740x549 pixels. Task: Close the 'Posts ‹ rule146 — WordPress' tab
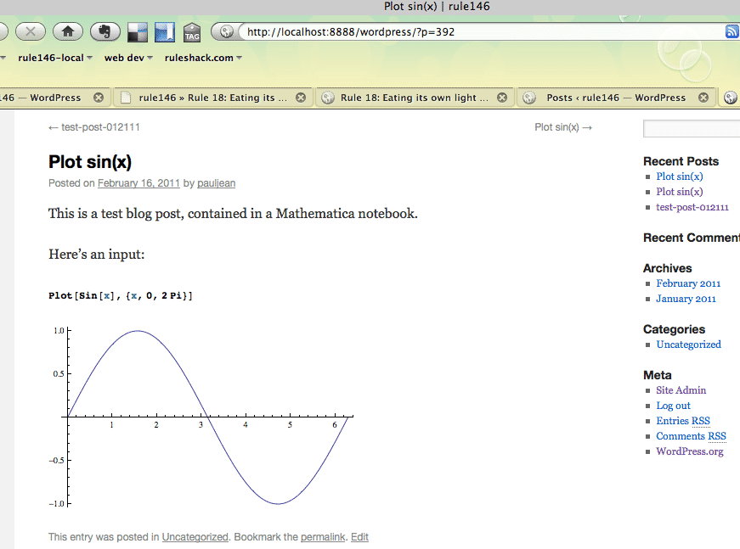703,98
